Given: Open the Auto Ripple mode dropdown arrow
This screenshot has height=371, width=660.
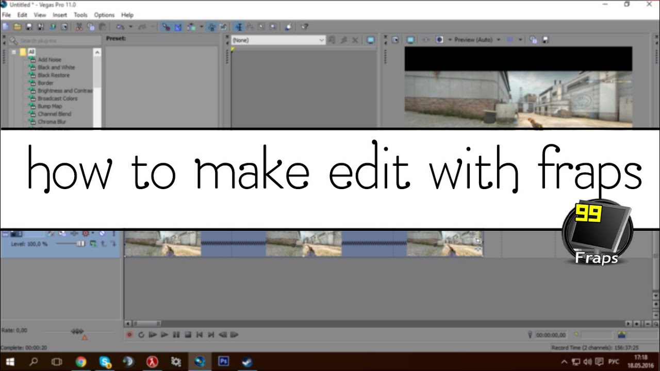Looking at the screenshot, I should click(202, 27).
